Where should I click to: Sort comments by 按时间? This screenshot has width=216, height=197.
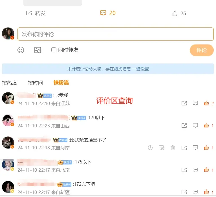click(x=36, y=83)
